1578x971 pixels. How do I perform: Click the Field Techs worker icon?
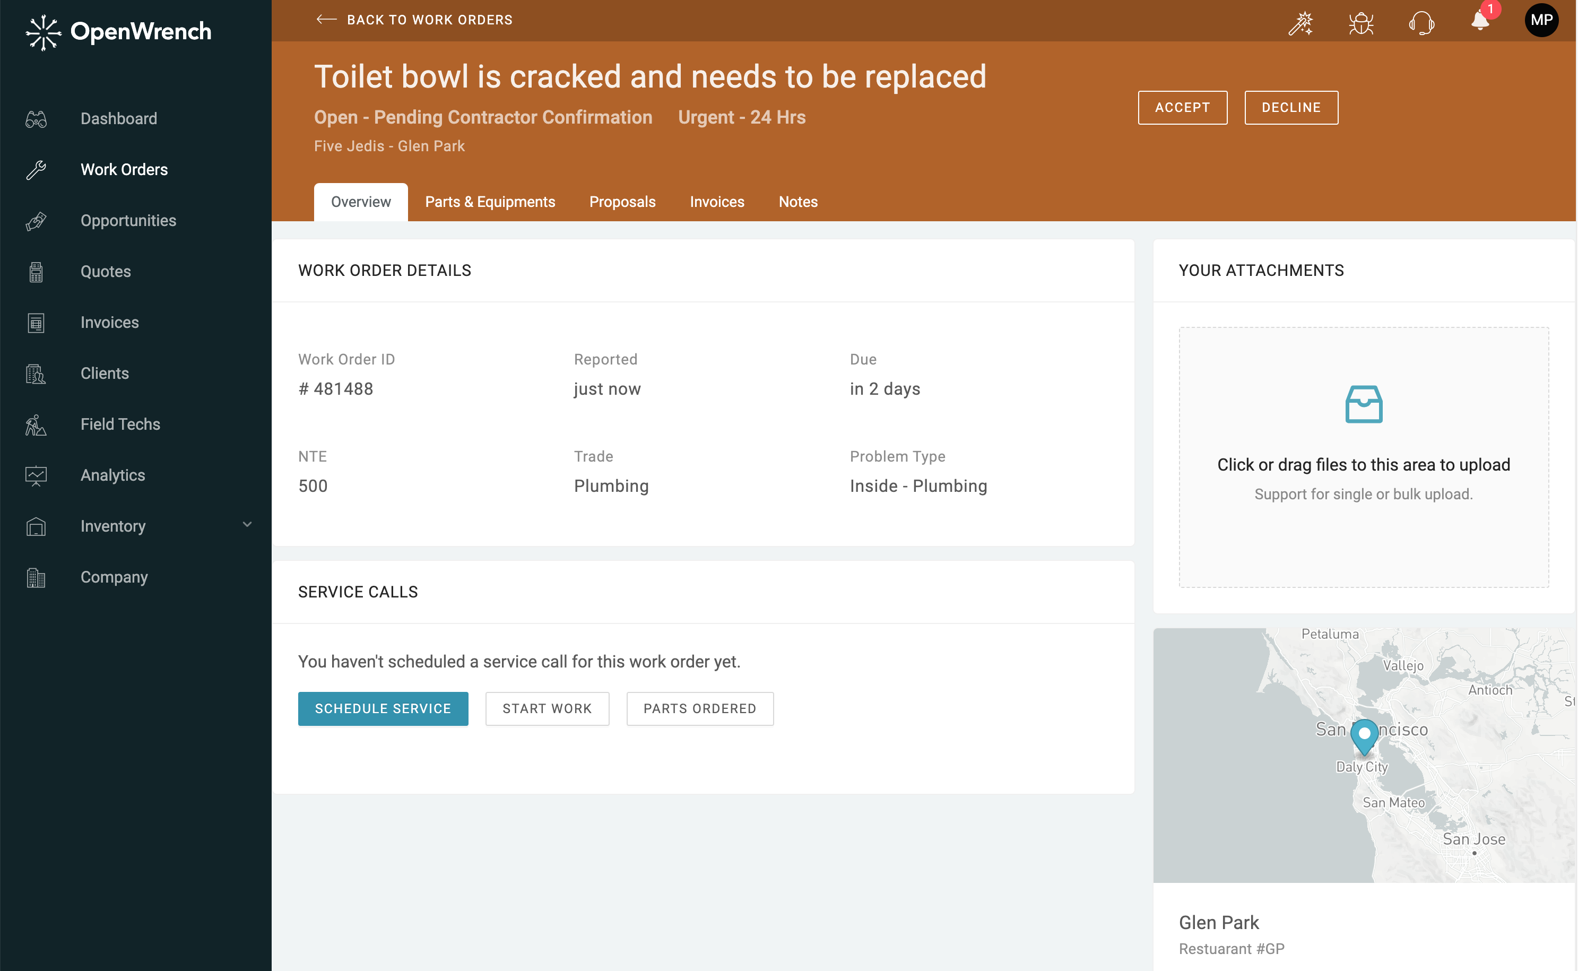click(x=36, y=424)
